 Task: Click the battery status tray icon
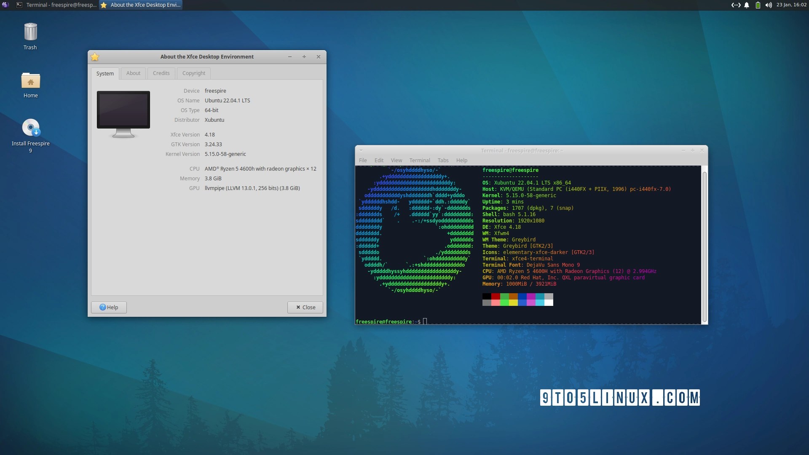[x=758, y=5]
